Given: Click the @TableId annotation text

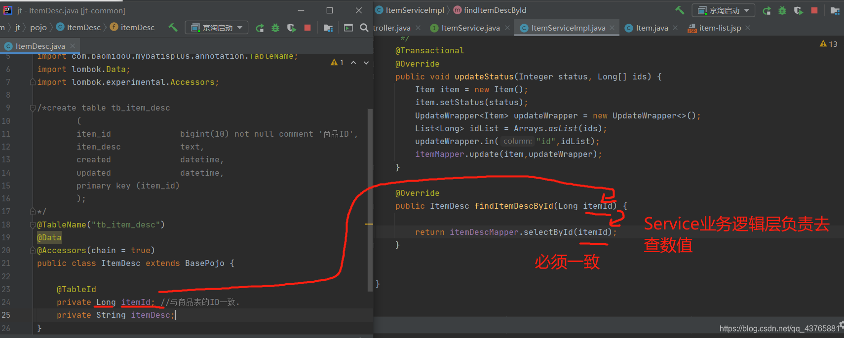Looking at the screenshot, I should tap(77, 289).
